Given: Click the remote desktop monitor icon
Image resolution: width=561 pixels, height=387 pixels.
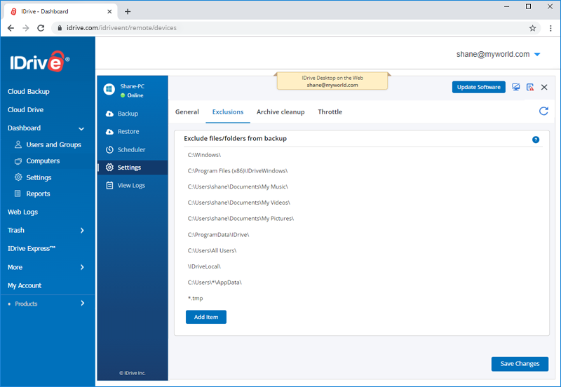Looking at the screenshot, I should click(515, 87).
